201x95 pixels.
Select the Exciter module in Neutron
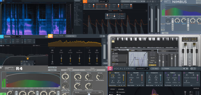114,6
